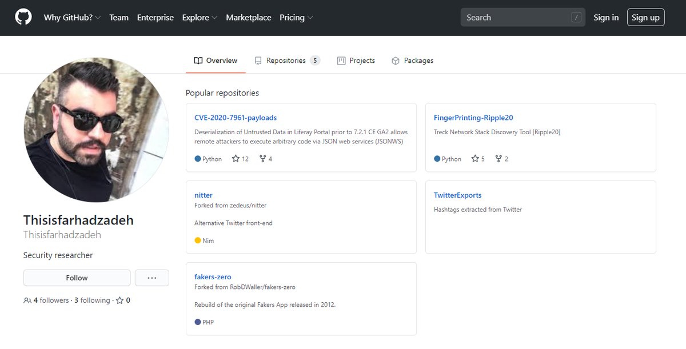Screen dimensions: 686x349
Task: Switch to the Projects tab
Action: 356,61
